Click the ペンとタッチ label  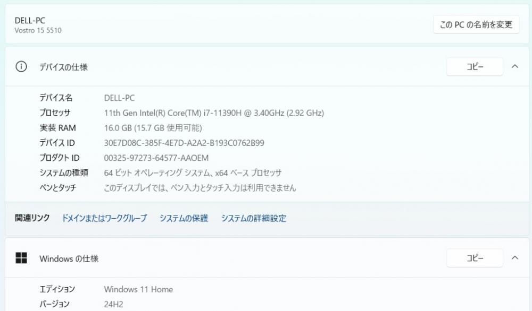[x=57, y=187]
